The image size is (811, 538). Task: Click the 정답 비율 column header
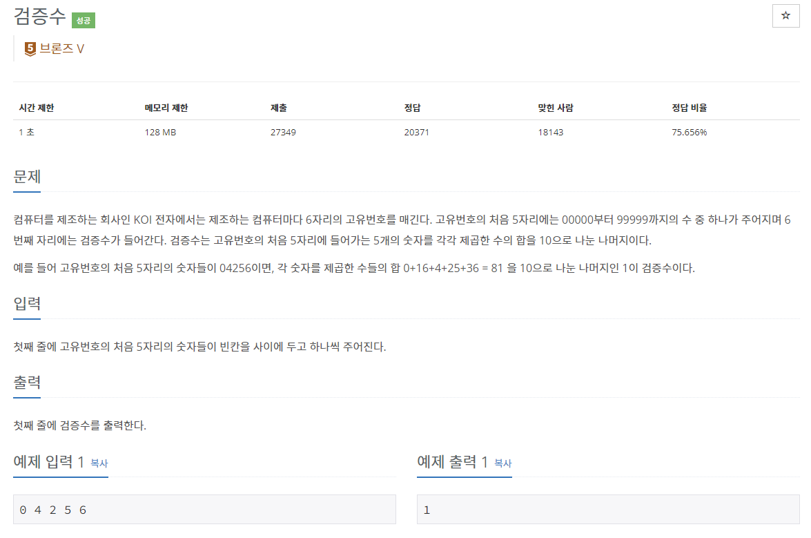[x=689, y=108]
